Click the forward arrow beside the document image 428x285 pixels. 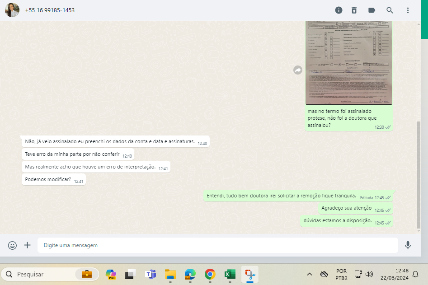click(x=298, y=70)
